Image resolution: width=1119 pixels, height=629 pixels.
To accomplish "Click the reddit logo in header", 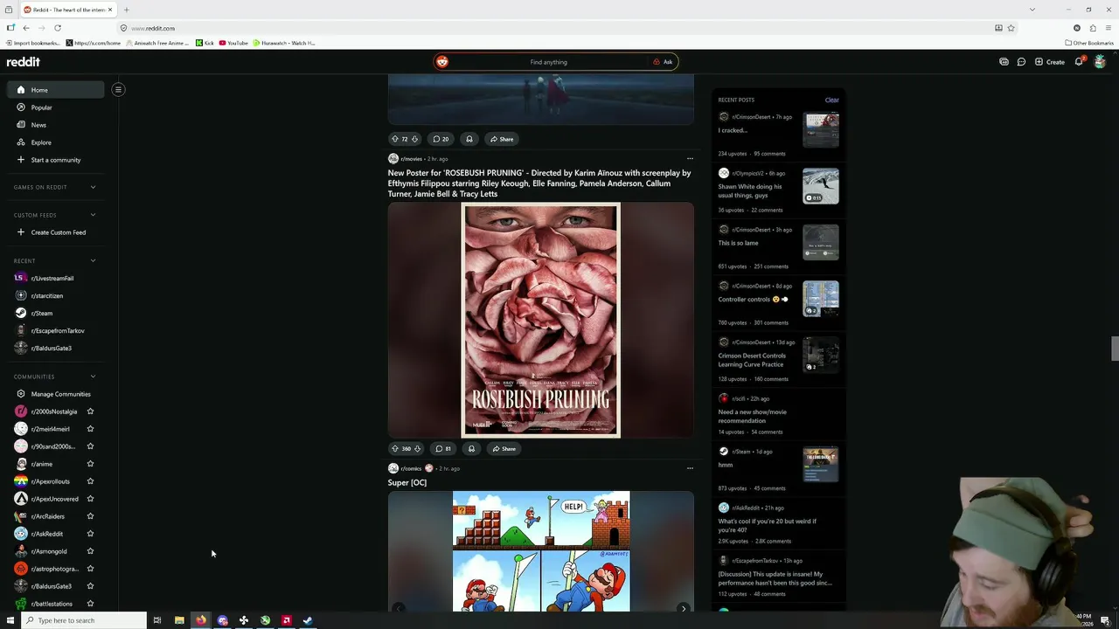I will tap(24, 62).
